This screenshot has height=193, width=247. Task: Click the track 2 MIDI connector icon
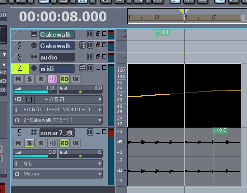pos(34,46)
